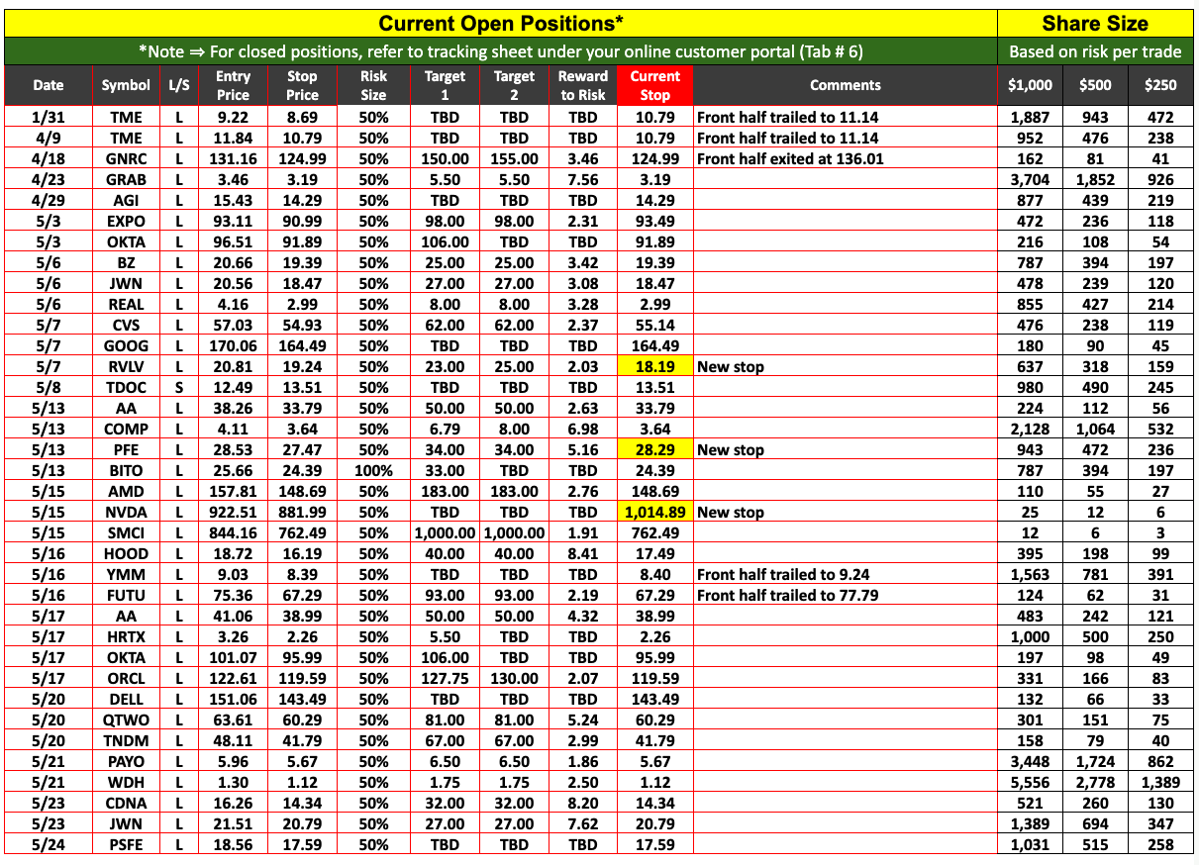1199x865 pixels.
Task: Click the green closed positions note row
Action: point(500,52)
